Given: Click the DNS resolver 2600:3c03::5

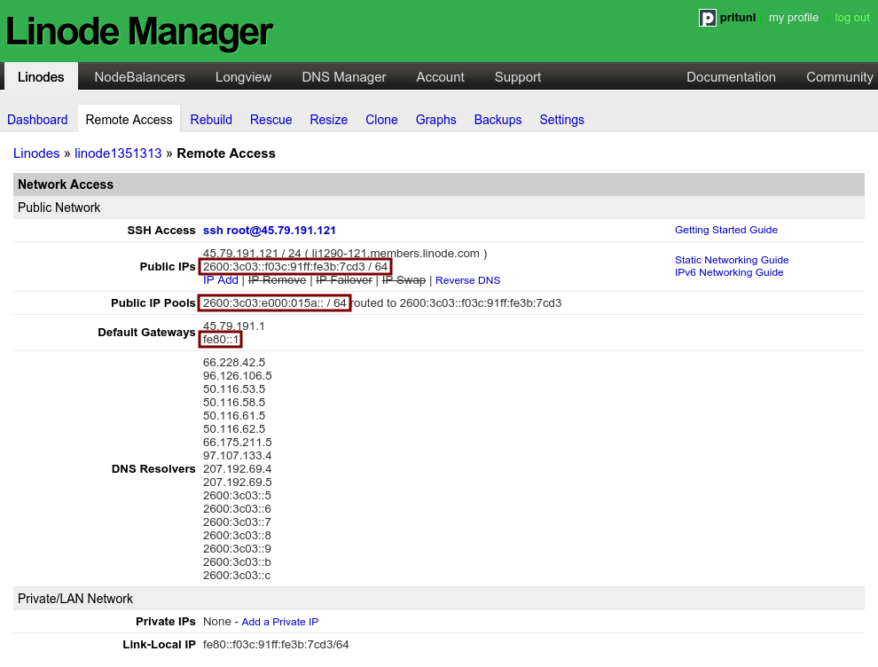Looking at the screenshot, I should pos(237,496).
